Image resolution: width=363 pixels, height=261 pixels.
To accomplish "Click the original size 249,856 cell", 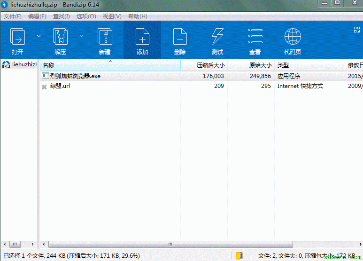I will (260, 76).
